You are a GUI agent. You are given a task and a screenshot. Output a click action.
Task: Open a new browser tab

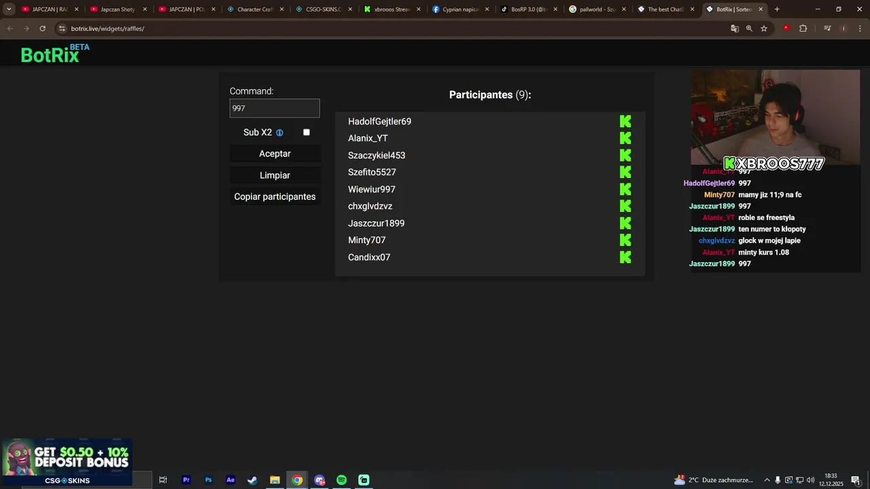(777, 10)
